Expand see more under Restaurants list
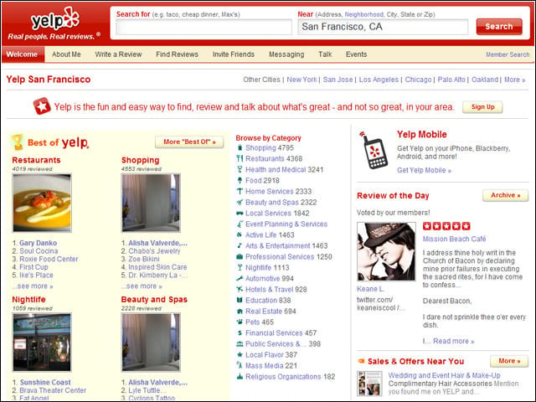This screenshot has width=536, height=402. 33,286
